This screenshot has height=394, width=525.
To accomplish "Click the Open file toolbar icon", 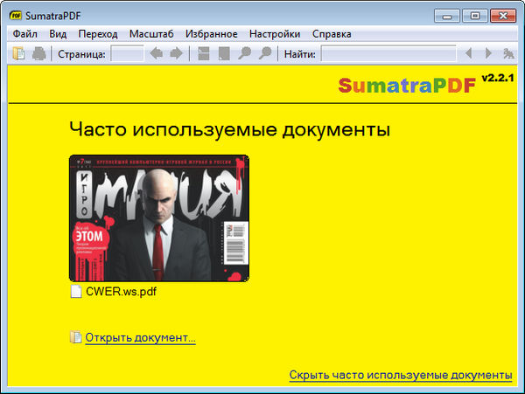I will pyautogui.click(x=19, y=54).
